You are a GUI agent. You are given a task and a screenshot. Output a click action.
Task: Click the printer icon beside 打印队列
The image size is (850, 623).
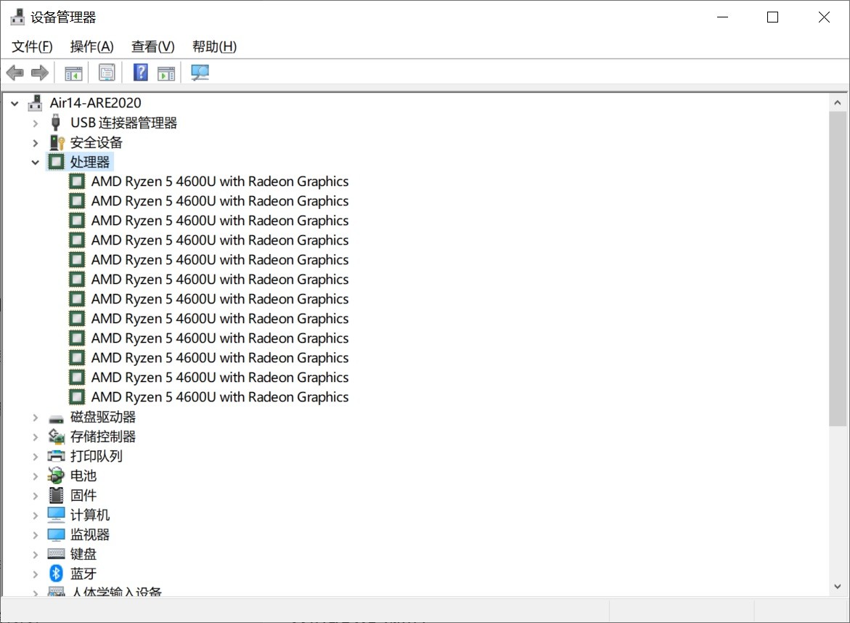point(57,456)
